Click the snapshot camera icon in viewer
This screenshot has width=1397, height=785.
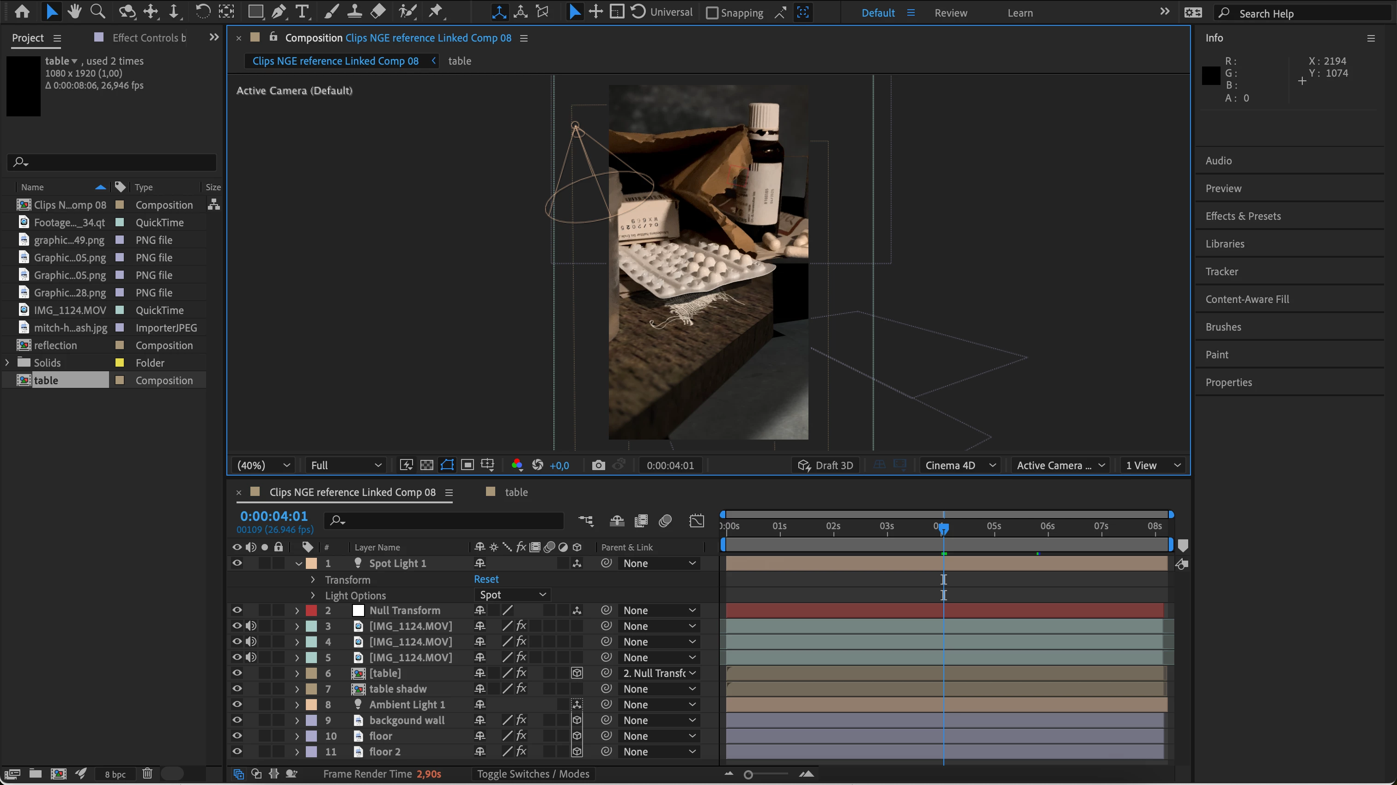pyautogui.click(x=598, y=465)
